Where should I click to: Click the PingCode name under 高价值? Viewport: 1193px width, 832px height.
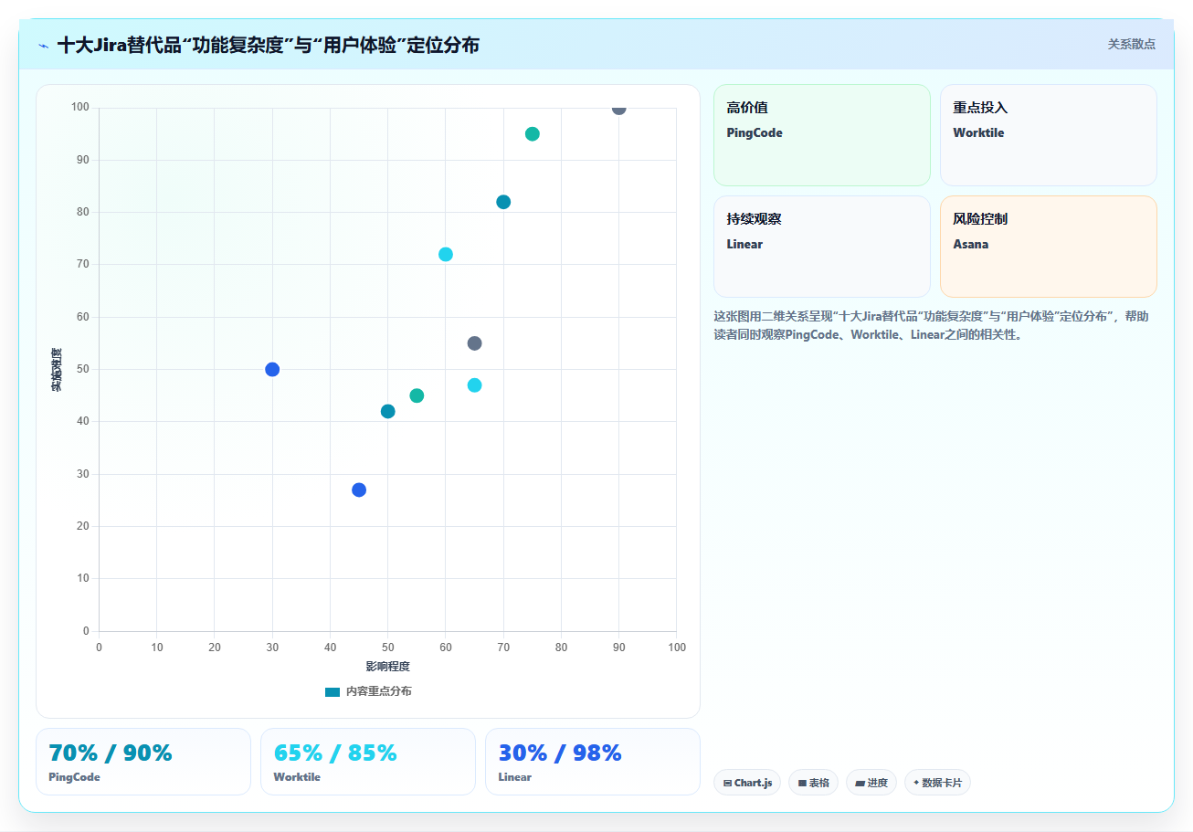[x=755, y=132]
